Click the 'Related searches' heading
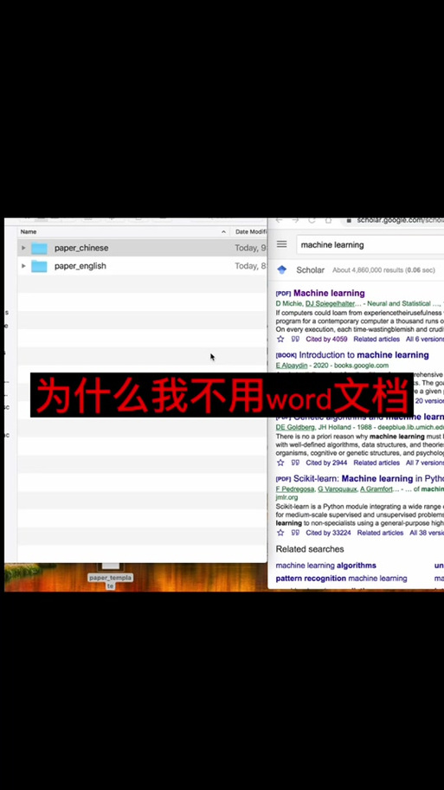The image size is (444, 790). 310,549
